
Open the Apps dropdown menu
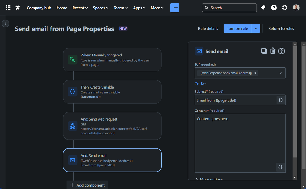coord(139,8)
